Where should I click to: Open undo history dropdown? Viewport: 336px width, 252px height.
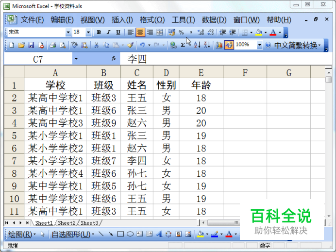[150, 45]
